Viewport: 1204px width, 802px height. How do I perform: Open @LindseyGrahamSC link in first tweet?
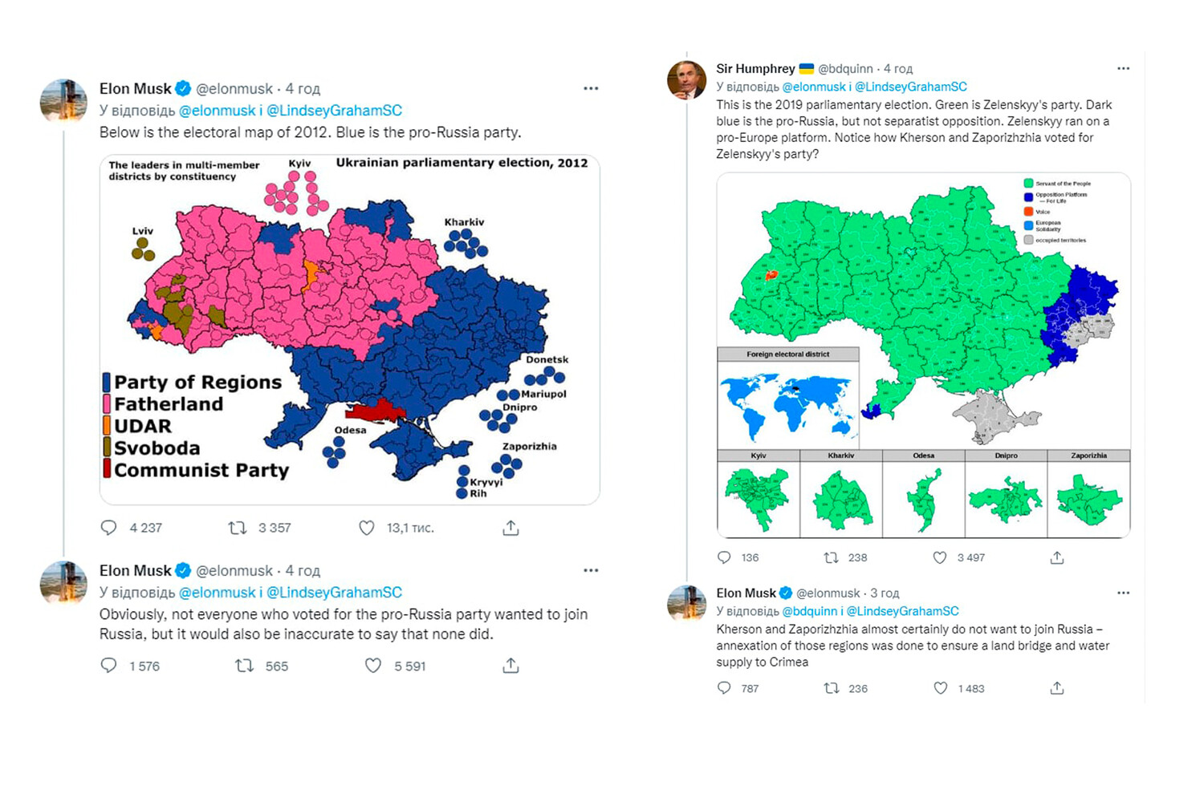(334, 111)
